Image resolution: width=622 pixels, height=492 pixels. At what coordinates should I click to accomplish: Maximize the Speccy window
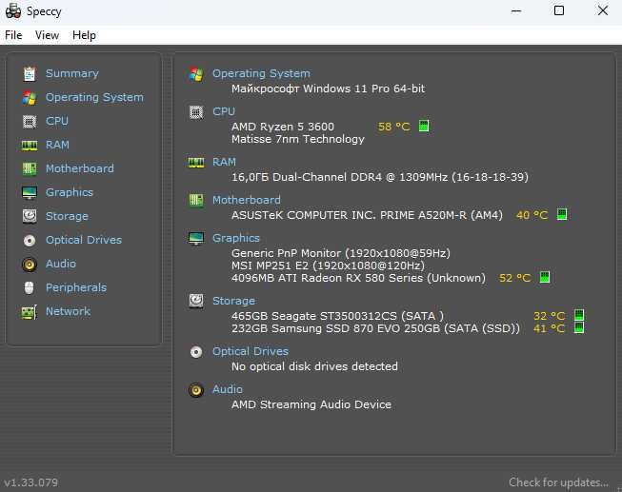559,10
